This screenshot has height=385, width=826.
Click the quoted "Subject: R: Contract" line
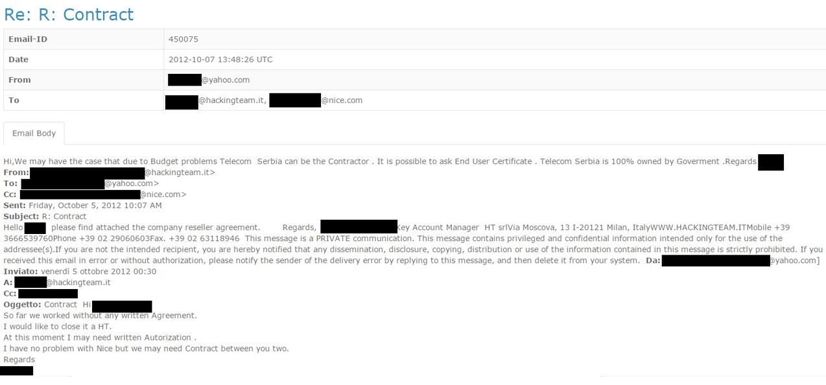pos(45,216)
